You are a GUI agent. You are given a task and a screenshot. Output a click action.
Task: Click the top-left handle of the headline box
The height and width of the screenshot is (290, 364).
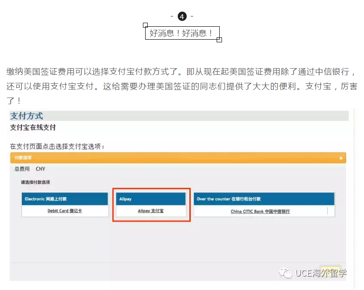click(x=145, y=25)
